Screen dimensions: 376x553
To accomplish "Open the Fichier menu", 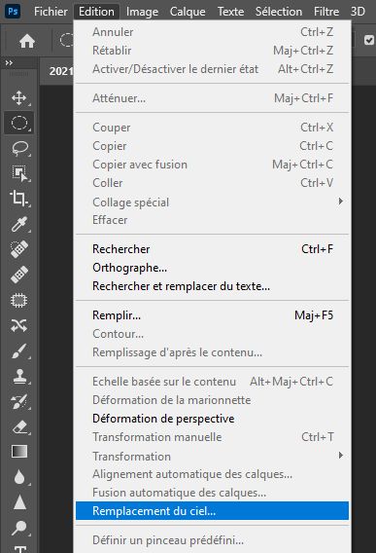I will 51,12.
